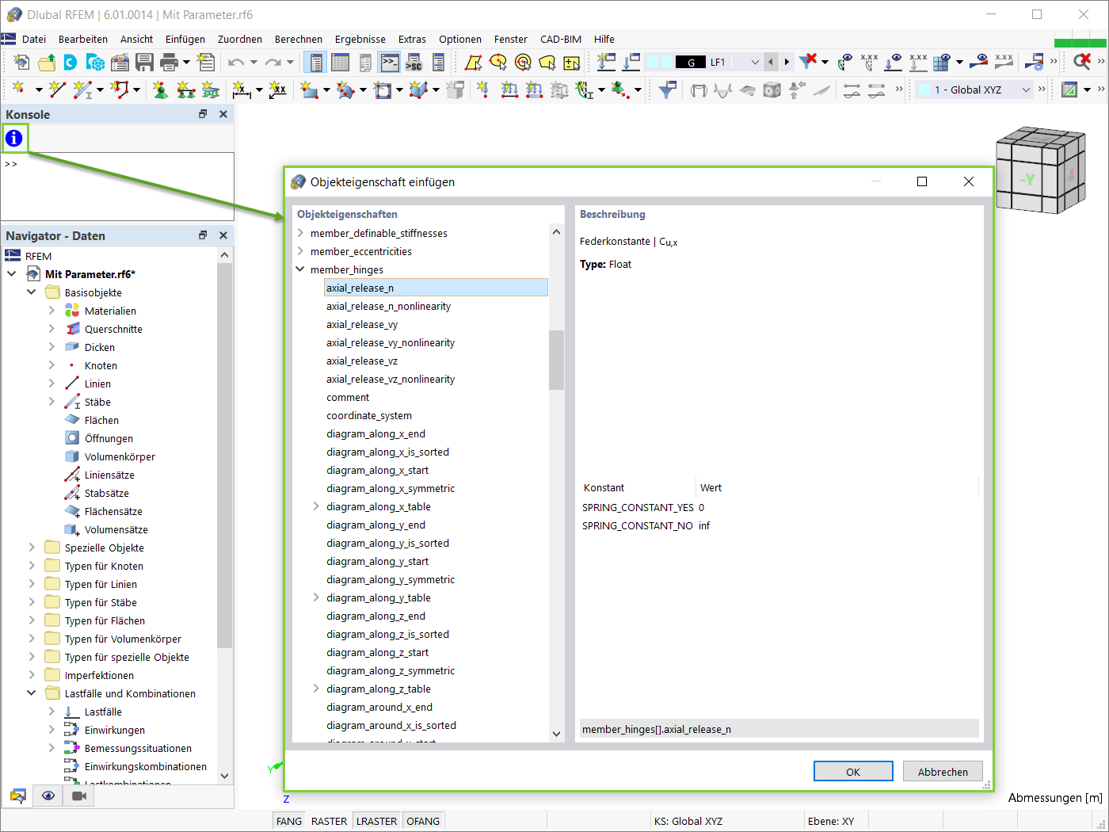This screenshot has width=1109, height=832.
Task: Click the new model toolbar icon
Action: point(21,62)
